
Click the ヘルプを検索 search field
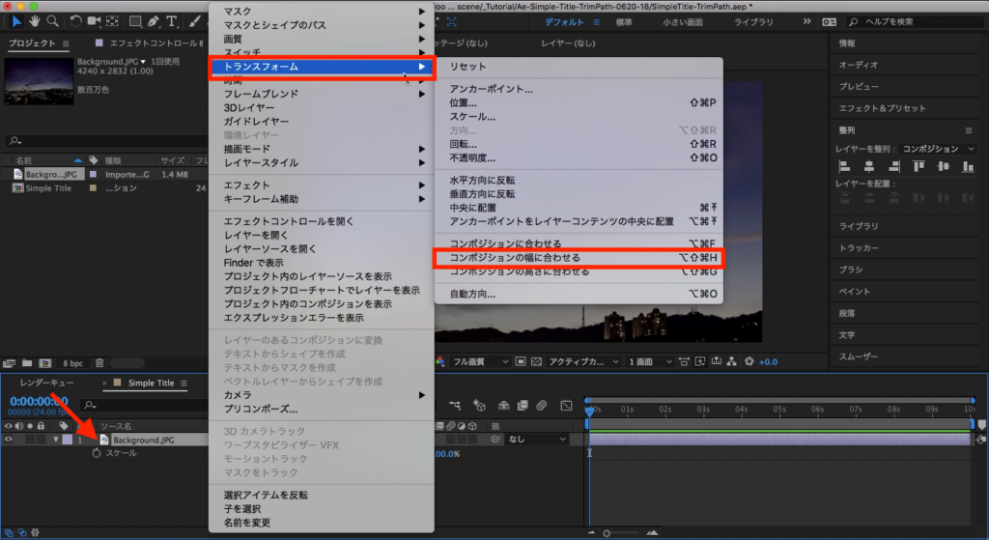coord(915,21)
